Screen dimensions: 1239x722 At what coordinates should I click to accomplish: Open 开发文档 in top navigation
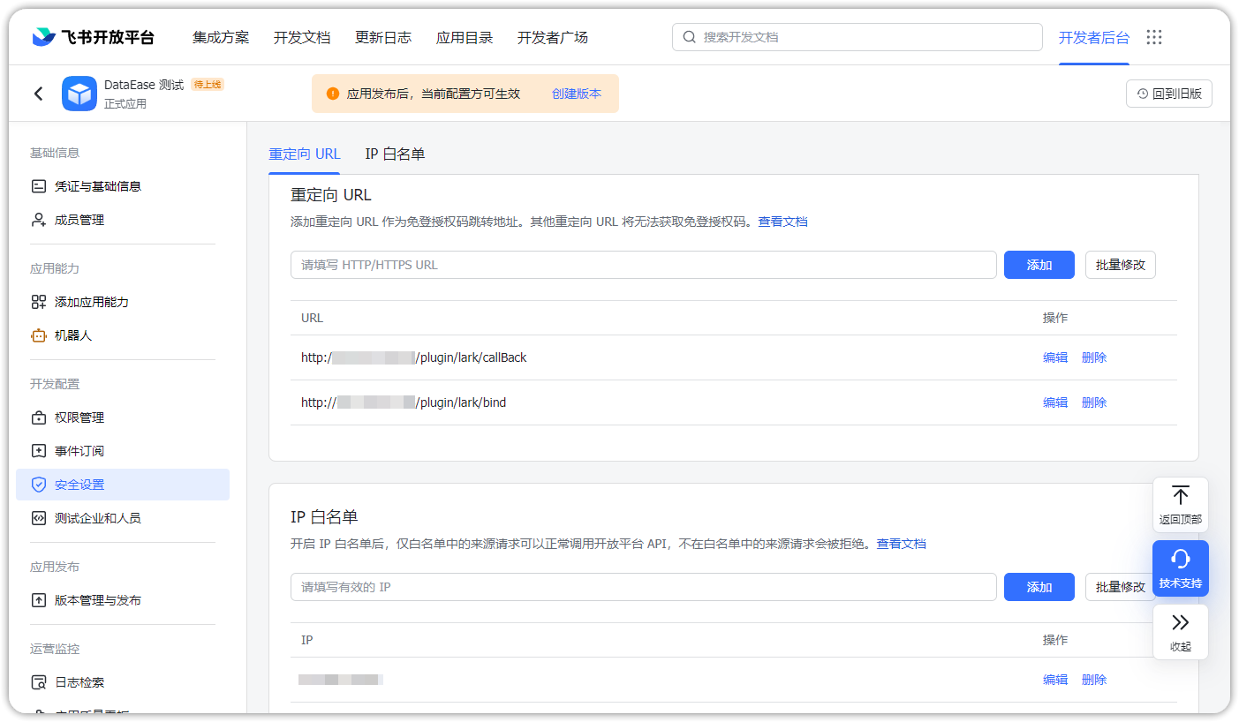coord(302,37)
